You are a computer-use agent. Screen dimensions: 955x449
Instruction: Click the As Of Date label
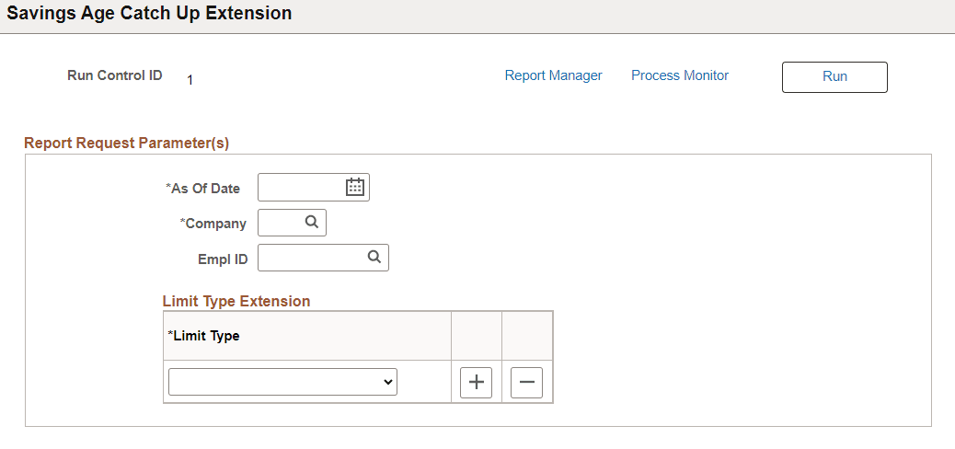(204, 189)
